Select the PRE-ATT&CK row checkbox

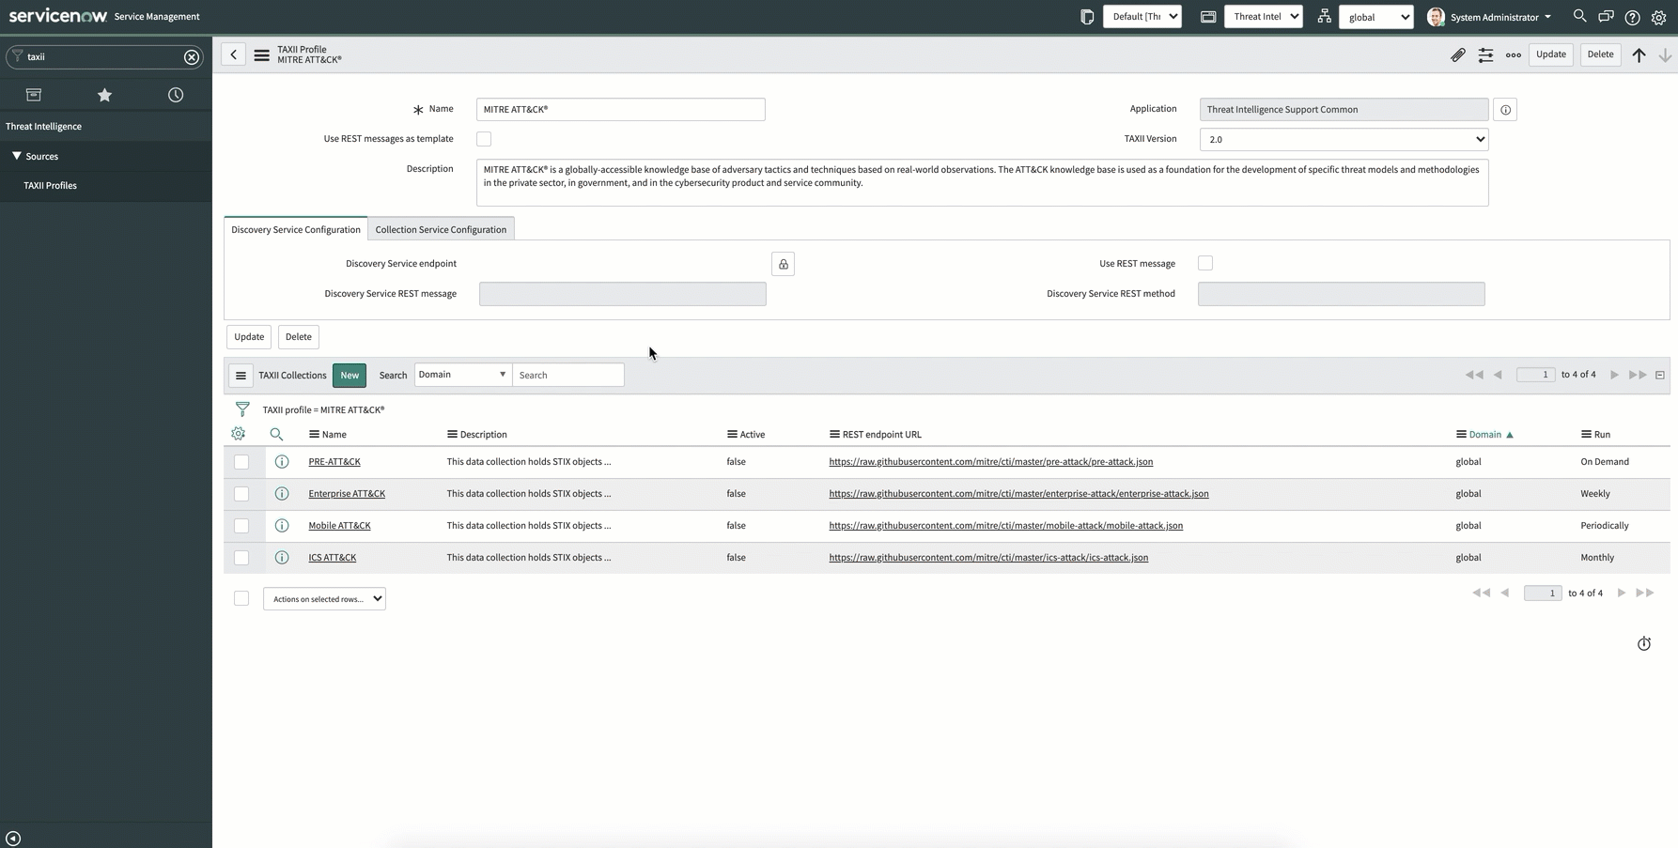(241, 462)
